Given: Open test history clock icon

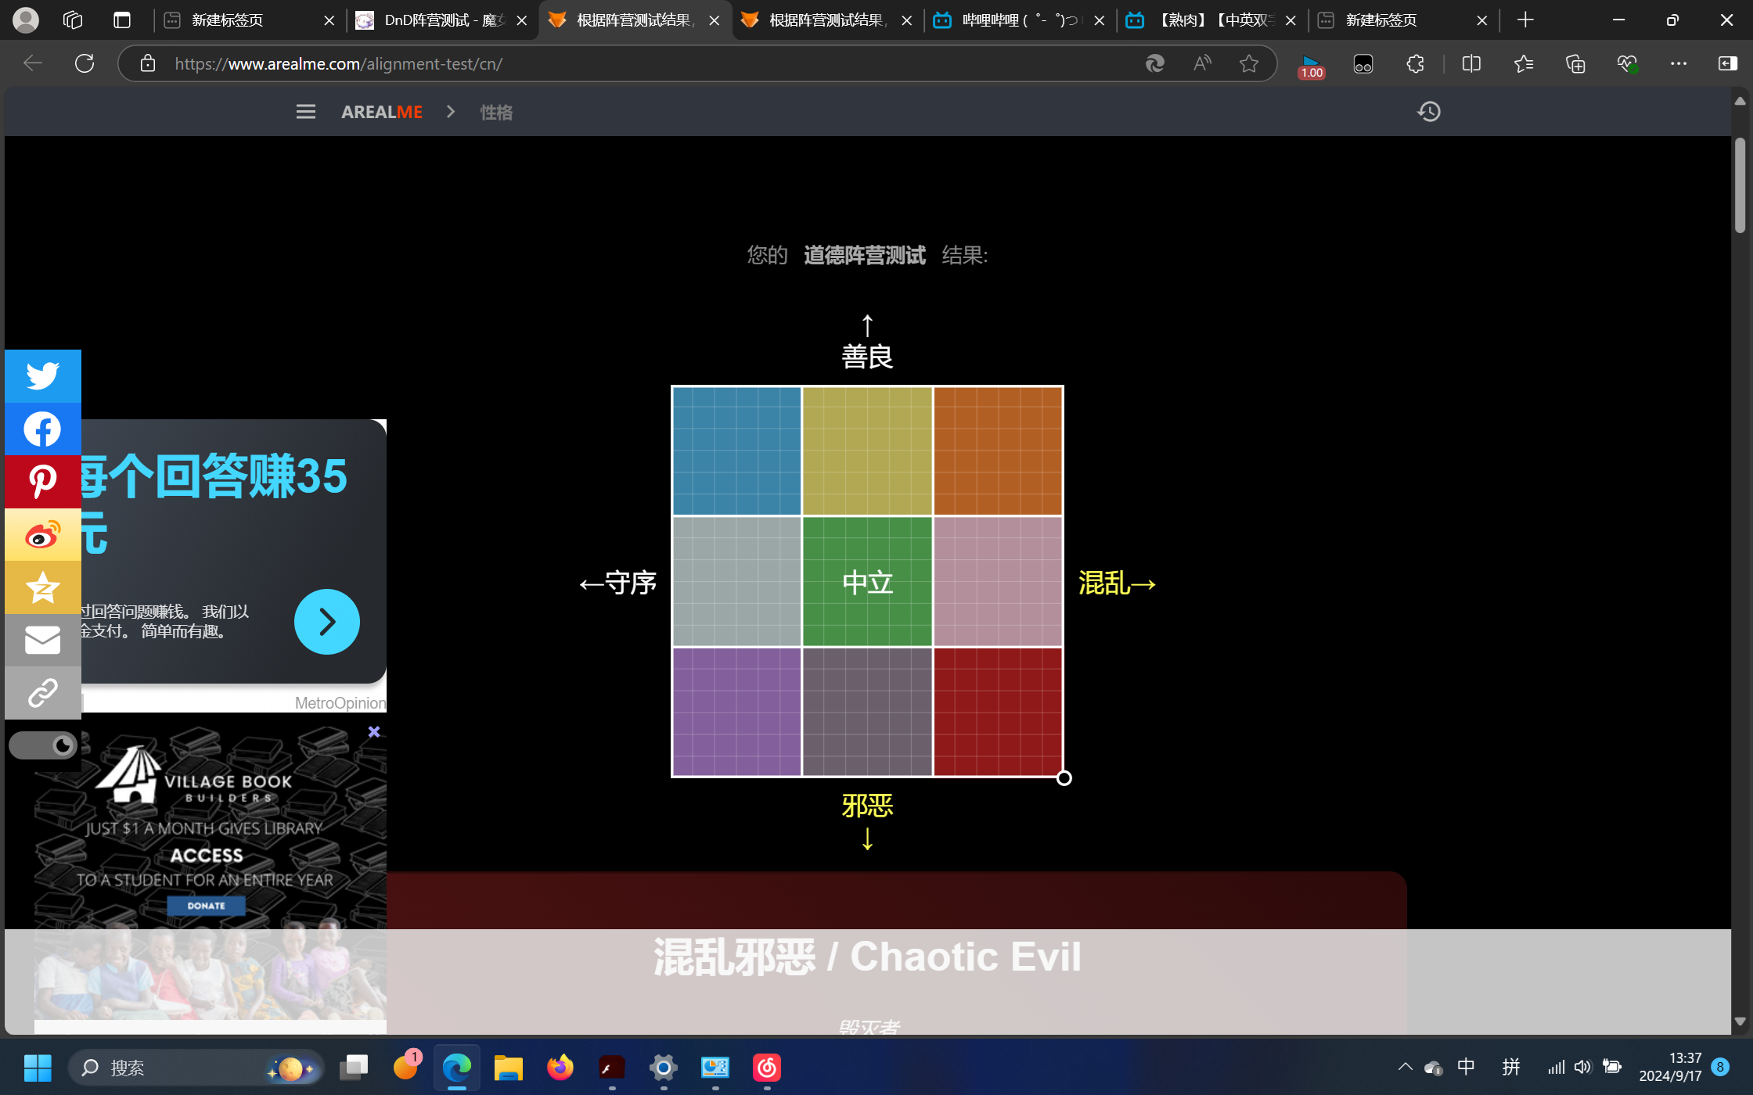Looking at the screenshot, I should pyautogui.click(x=1428, y=112).
